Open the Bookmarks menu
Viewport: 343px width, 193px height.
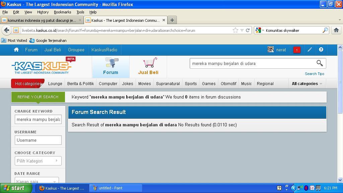pyautogui.click(x=62, y=12)
